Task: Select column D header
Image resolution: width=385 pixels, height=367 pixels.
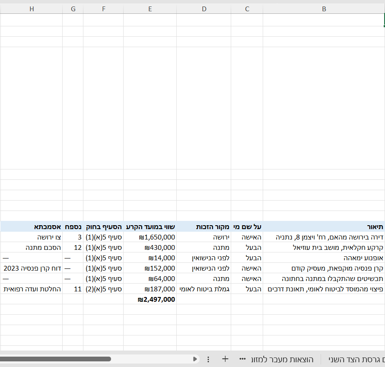Action: [x=204, y=9]
